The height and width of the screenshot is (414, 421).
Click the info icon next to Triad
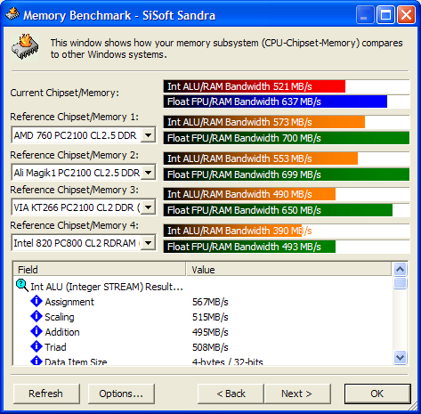pos(36,346)
